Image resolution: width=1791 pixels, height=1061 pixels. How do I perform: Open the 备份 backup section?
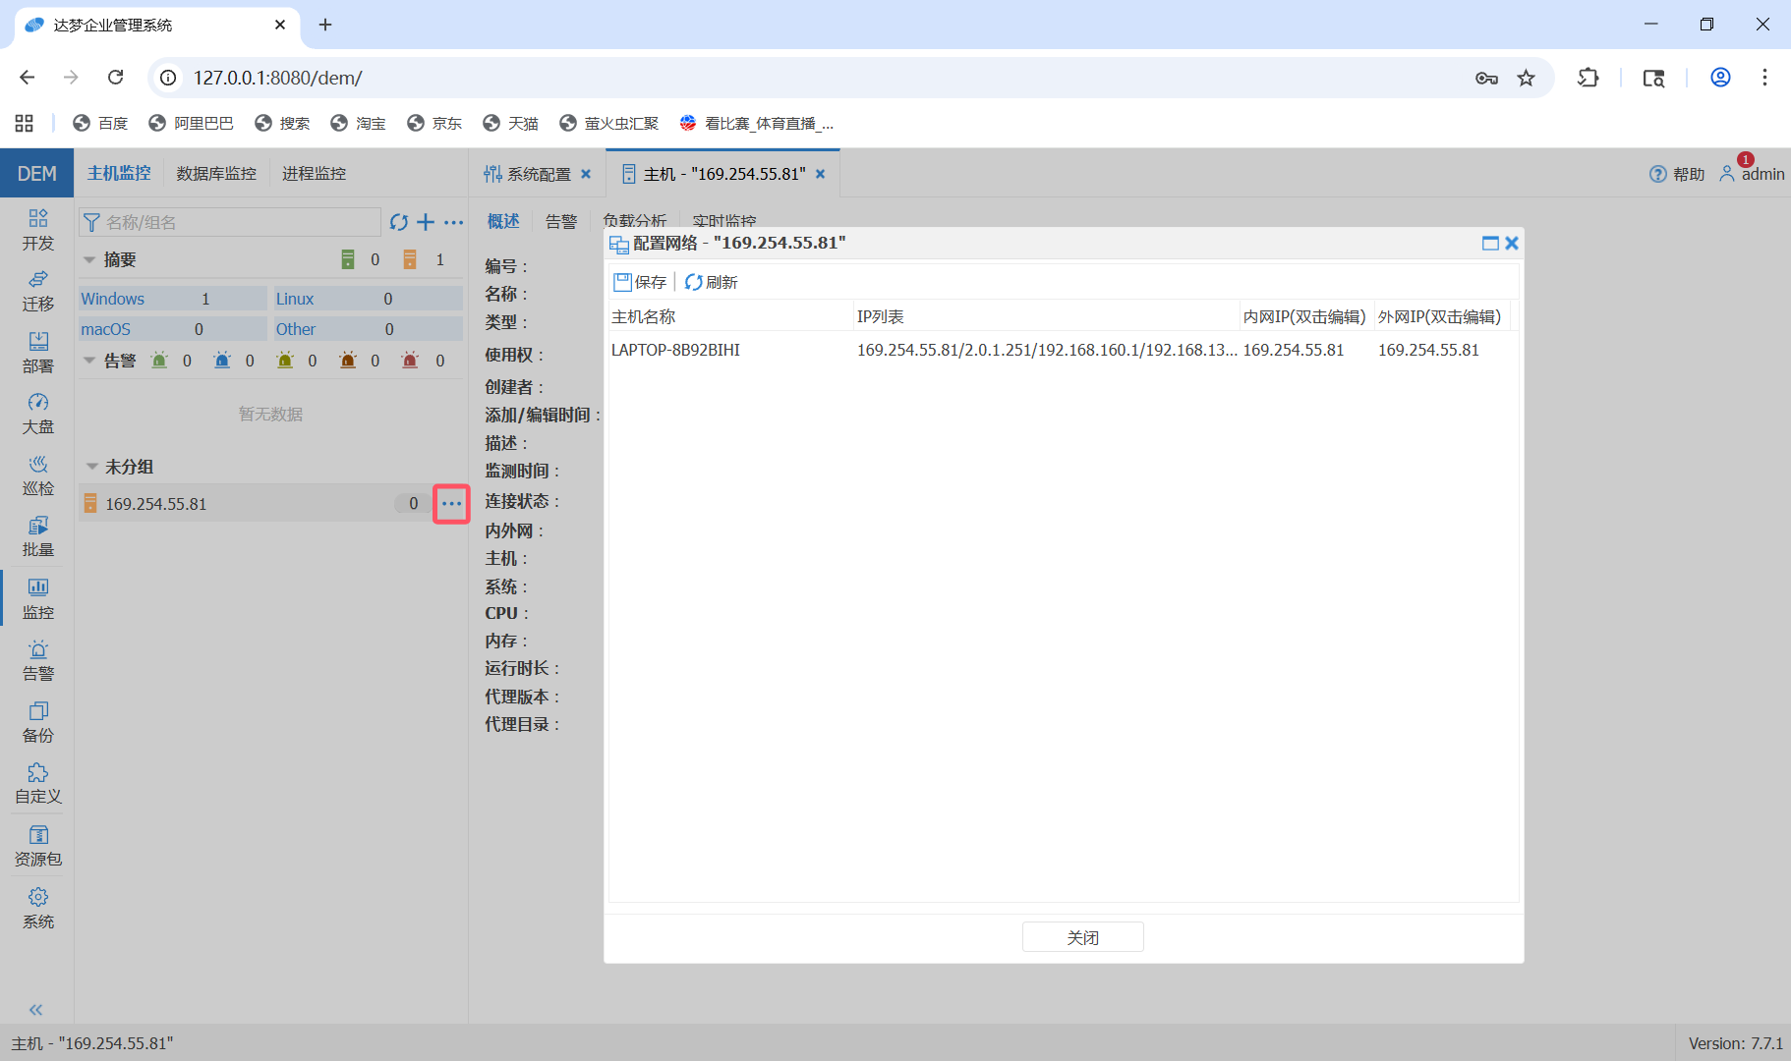tap(37, 722)
